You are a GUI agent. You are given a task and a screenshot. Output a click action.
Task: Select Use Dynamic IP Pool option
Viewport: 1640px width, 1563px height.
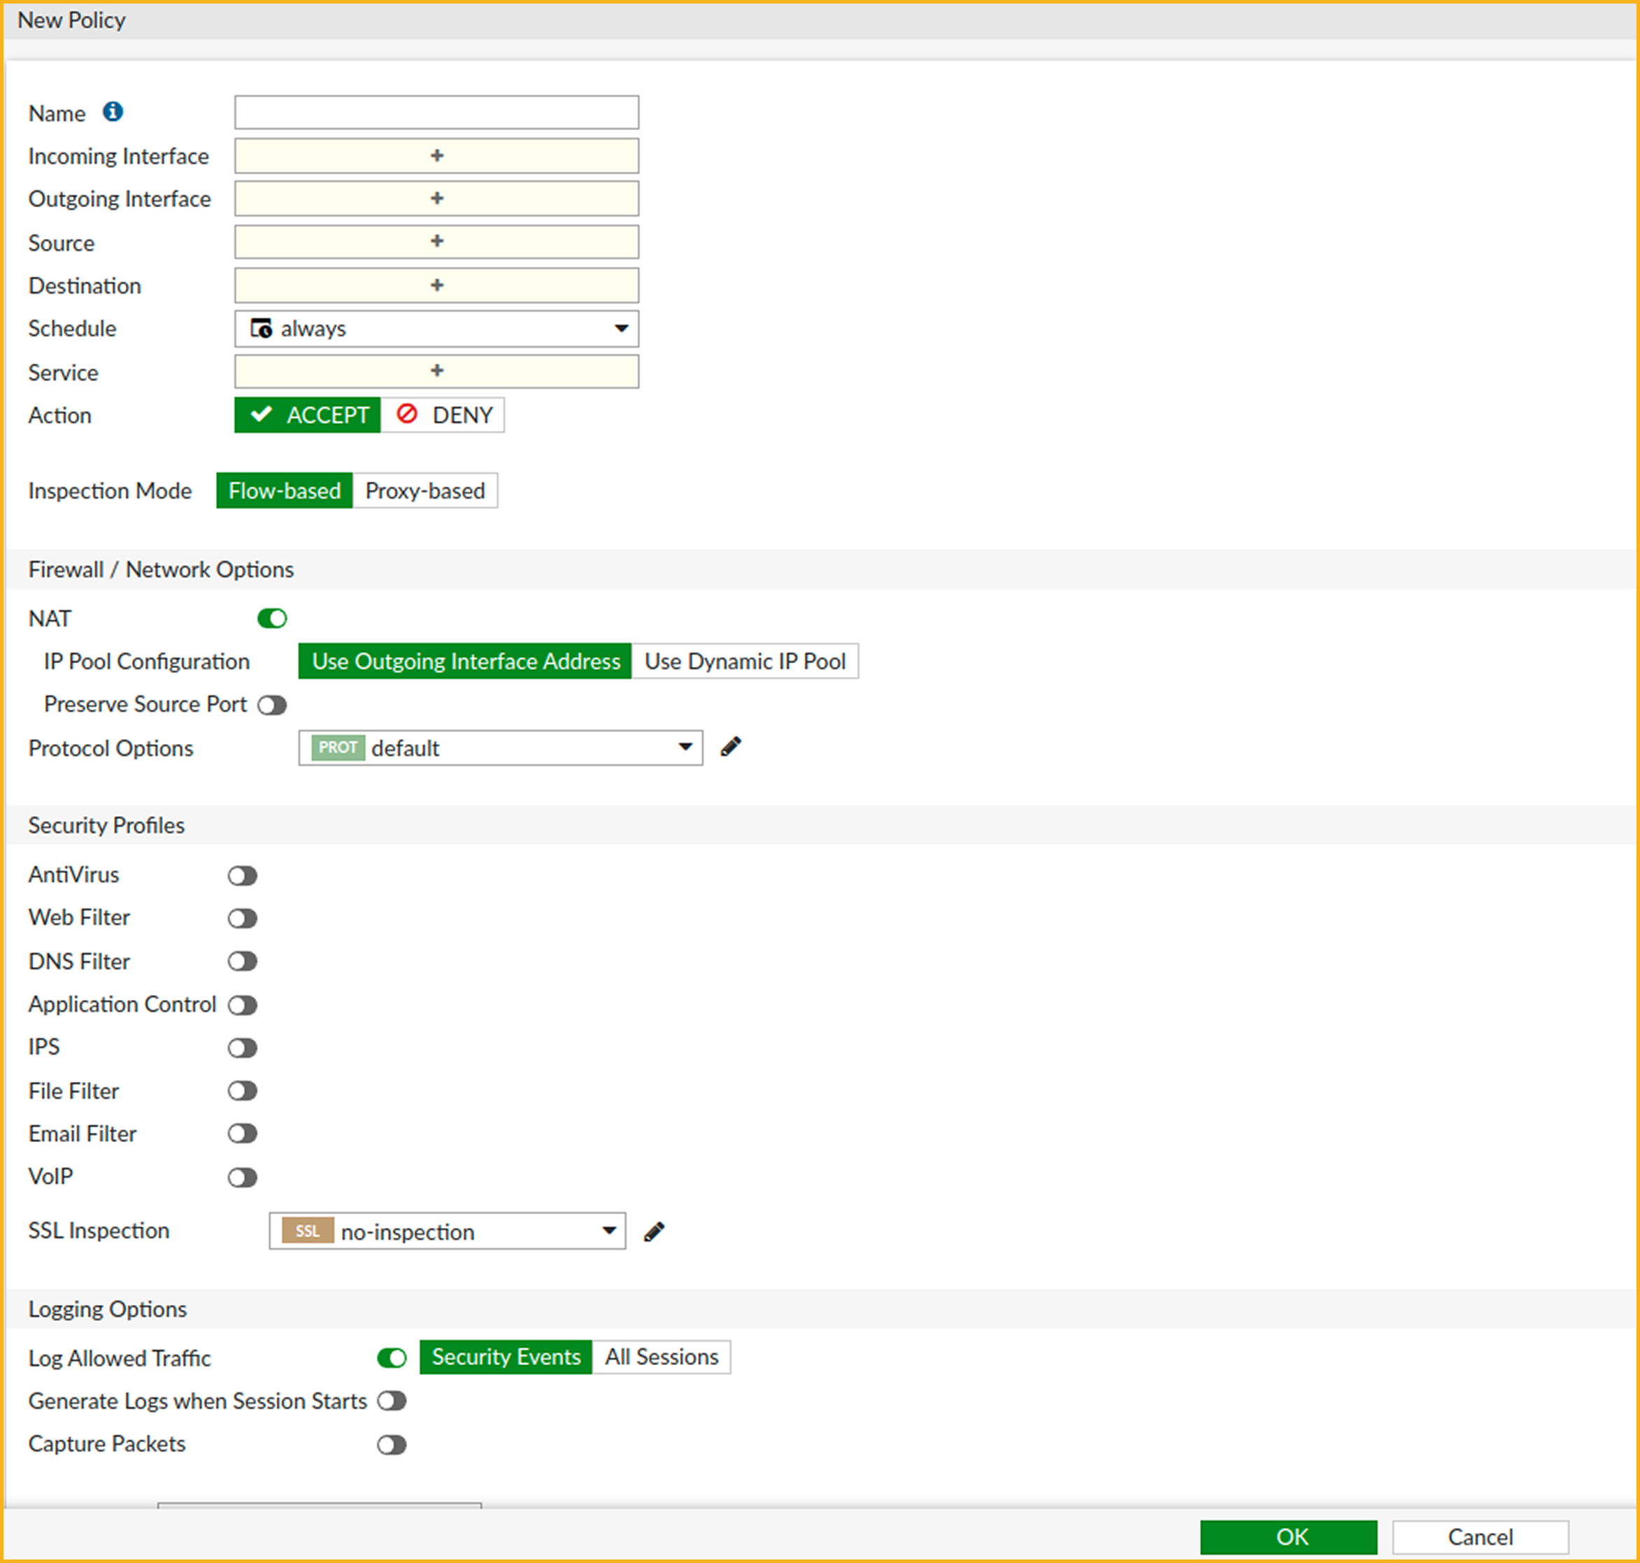744,662
